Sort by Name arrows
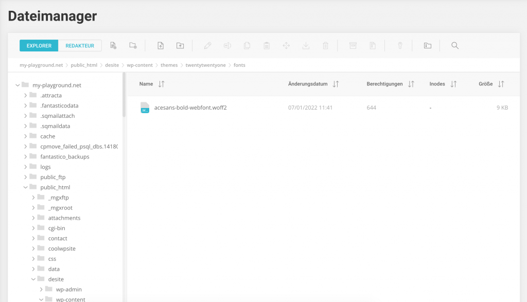The height and width of the screenshot is (302, 527). pos(161,84)
